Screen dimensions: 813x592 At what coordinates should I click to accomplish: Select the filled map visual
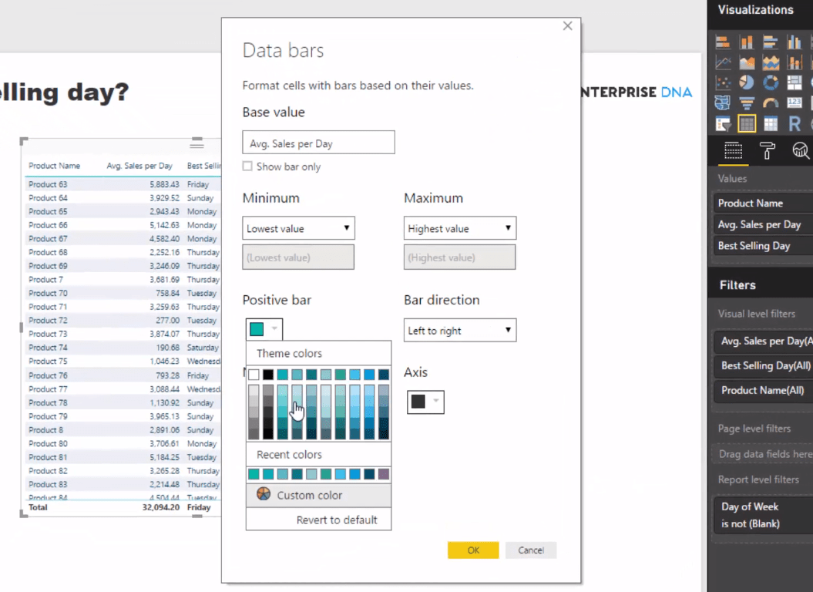[723, 103]
